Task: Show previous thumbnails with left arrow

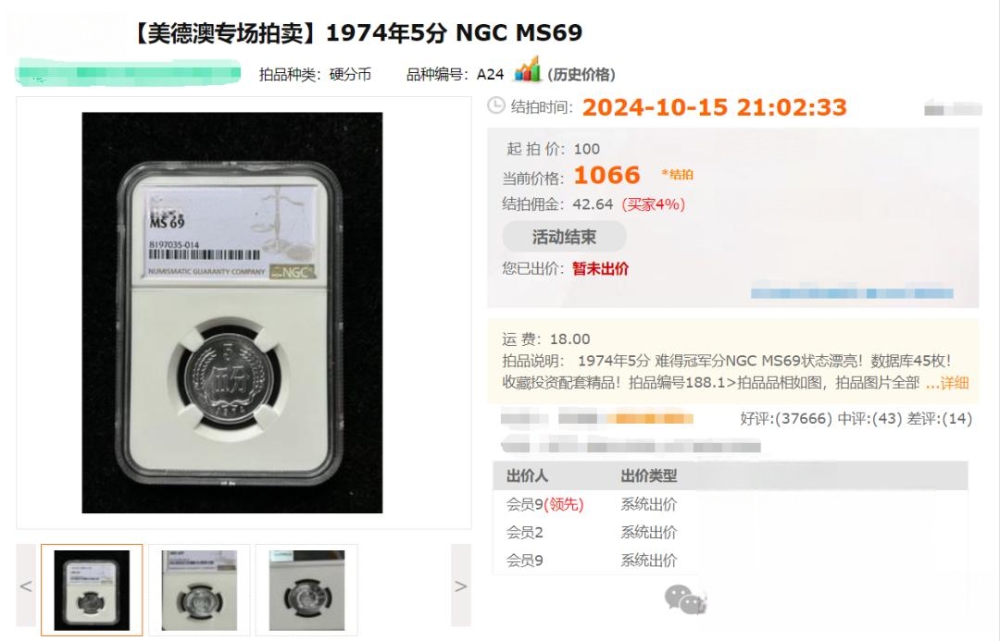Action: click(x=26, y=586)
